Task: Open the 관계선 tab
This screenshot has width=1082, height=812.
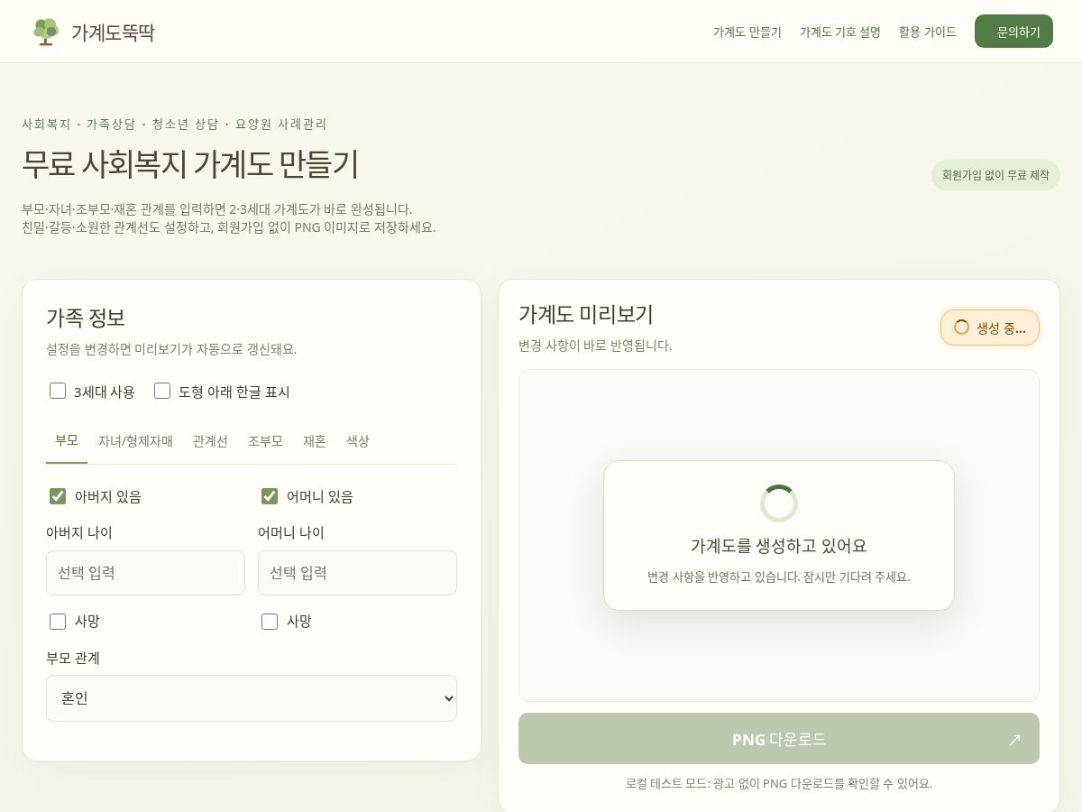Action: [x=210, y=441]
